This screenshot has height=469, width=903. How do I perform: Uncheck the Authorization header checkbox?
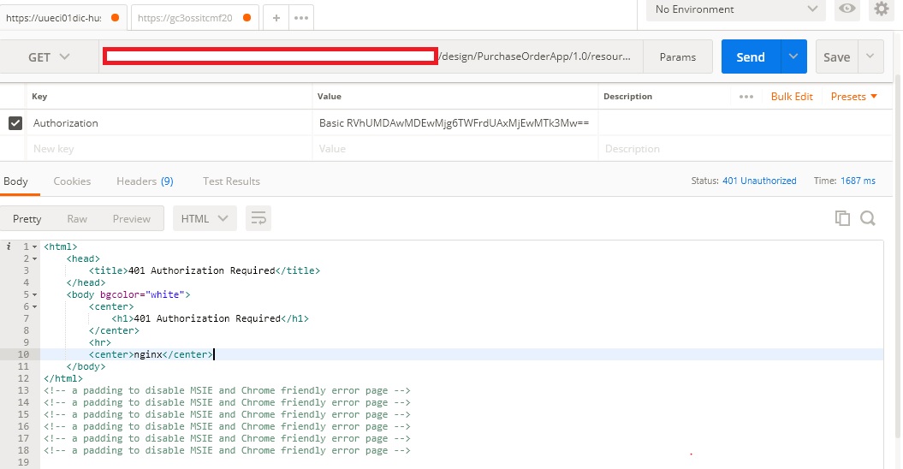[x=15, y=122]
